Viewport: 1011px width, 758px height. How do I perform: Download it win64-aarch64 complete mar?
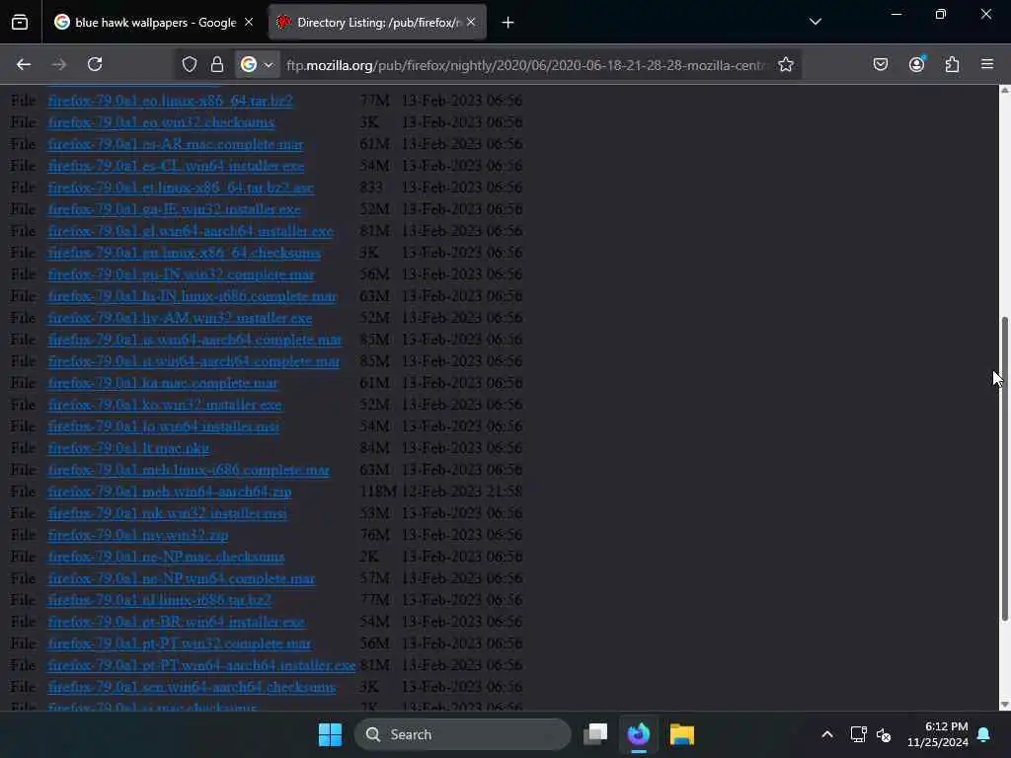(x=194, y=361)
